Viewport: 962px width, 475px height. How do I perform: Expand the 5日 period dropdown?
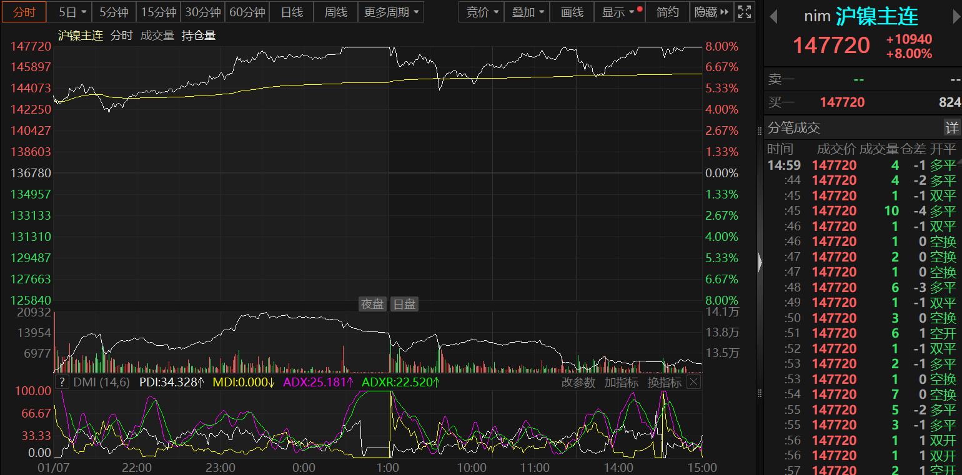72,12
